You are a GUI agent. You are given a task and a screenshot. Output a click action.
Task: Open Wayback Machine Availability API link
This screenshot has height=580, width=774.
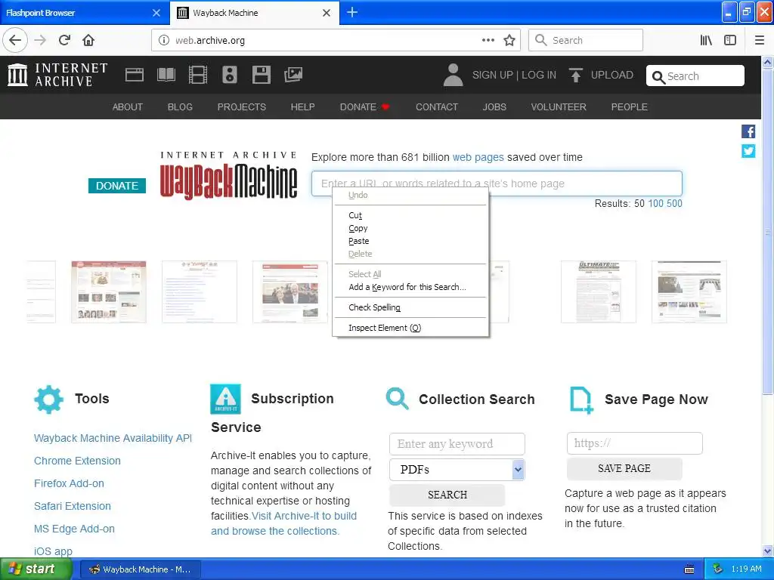(113, 439)
